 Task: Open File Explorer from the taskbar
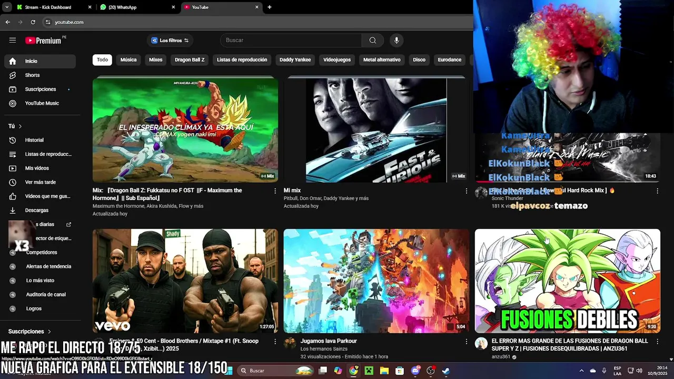coord(384,371)
